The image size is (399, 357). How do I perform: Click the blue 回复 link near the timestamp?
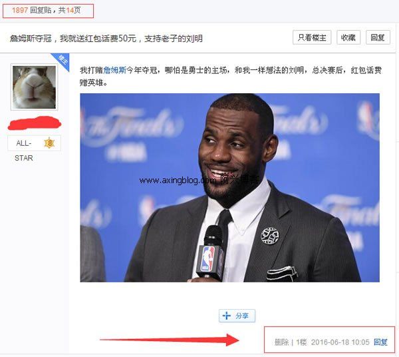[x=380, y=342]
